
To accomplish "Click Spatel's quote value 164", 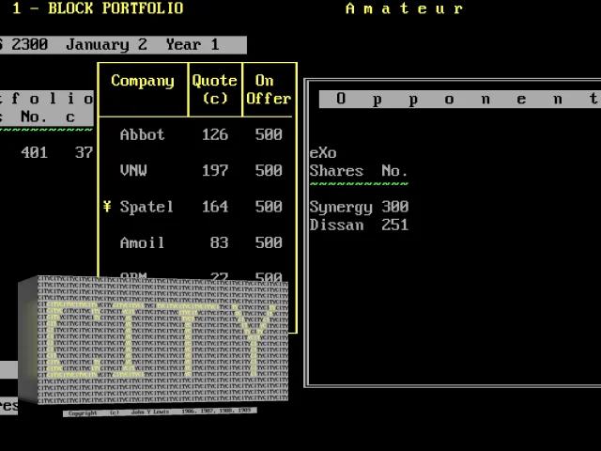I will (215, 207).
